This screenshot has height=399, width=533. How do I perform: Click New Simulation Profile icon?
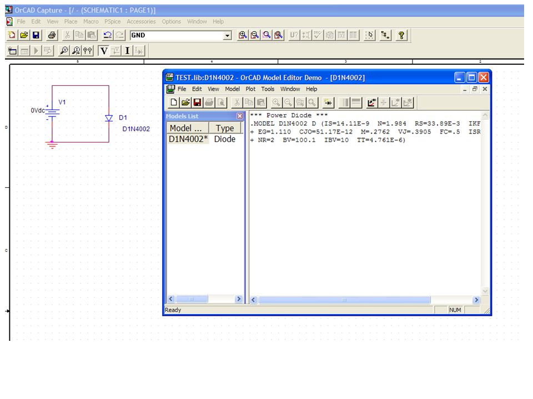[12, 51]
